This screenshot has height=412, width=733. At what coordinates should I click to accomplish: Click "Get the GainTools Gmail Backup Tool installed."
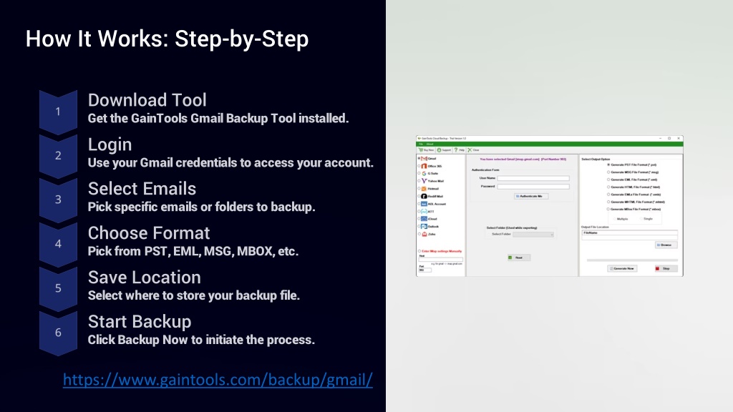[218, 119]
